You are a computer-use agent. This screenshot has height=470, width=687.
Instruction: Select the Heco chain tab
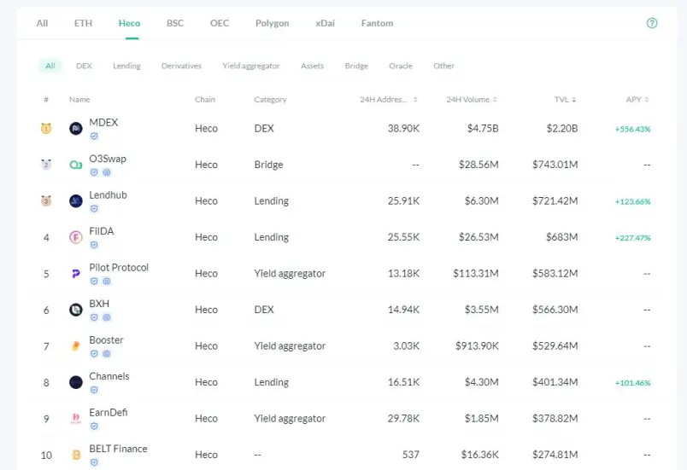click(x=129, y=23)
